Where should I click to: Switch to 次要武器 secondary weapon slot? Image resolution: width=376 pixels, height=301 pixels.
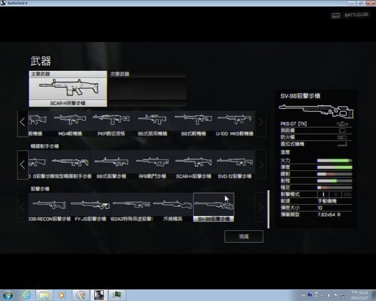[x=147, y=88]
